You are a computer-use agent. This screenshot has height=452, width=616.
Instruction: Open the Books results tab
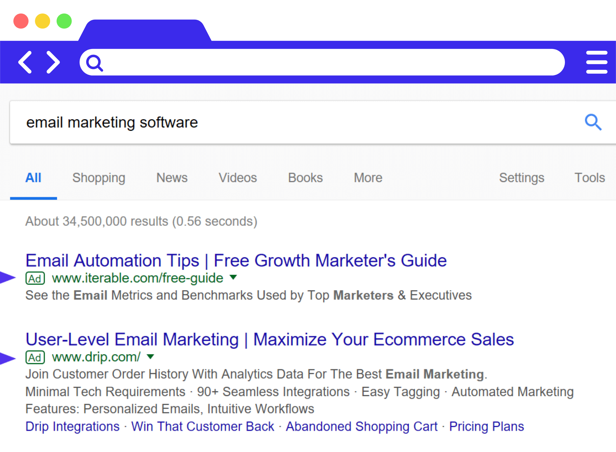click(x=305, y=178)
